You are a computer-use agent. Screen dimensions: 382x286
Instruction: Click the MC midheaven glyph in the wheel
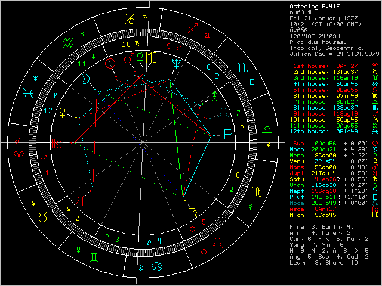(153, 57)
